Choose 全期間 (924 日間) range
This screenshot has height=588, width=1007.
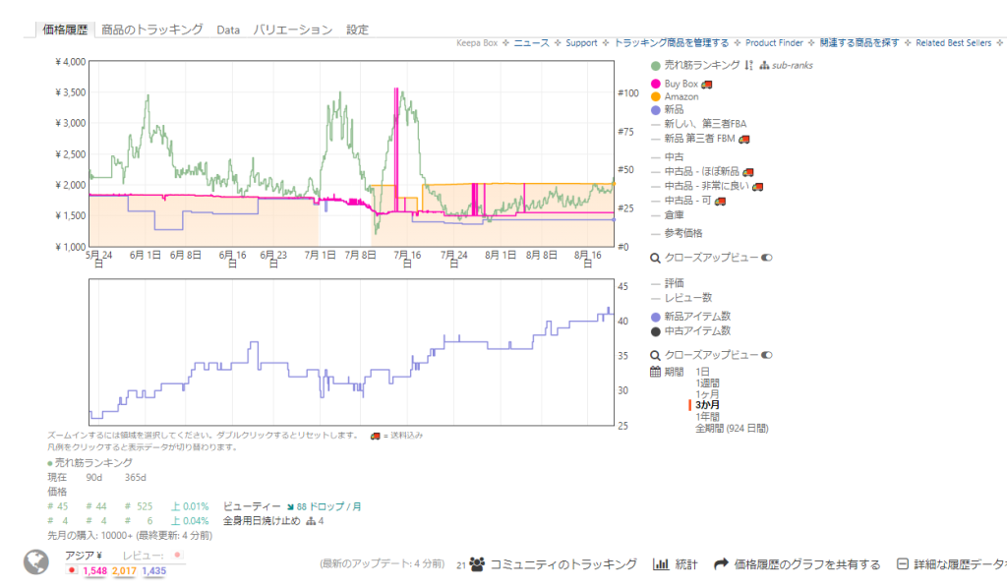point(732,429)
